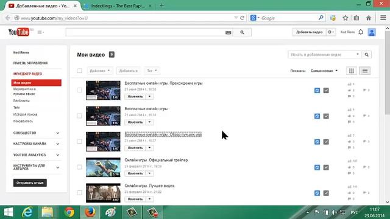Open video title 'Бесплатные онлайн игры. Обзор лучших игр'
The width and height of the screenshot is (390, 219).
point(163,134)
